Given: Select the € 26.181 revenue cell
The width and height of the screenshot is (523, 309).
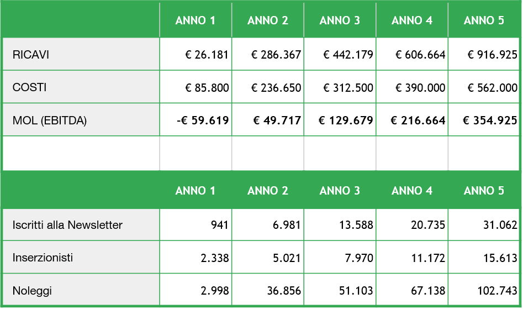Looking at the screenshot, I should (x=196, y=54).
